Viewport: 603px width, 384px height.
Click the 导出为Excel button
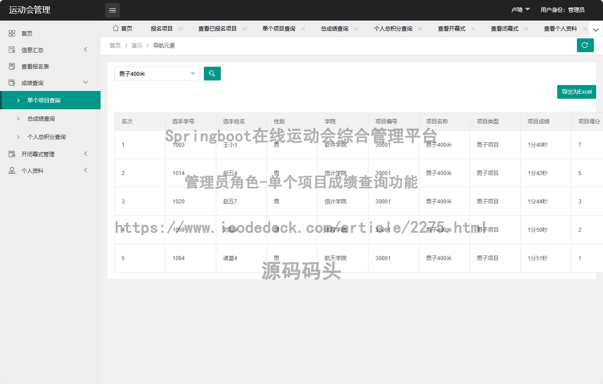coord(576,91)
